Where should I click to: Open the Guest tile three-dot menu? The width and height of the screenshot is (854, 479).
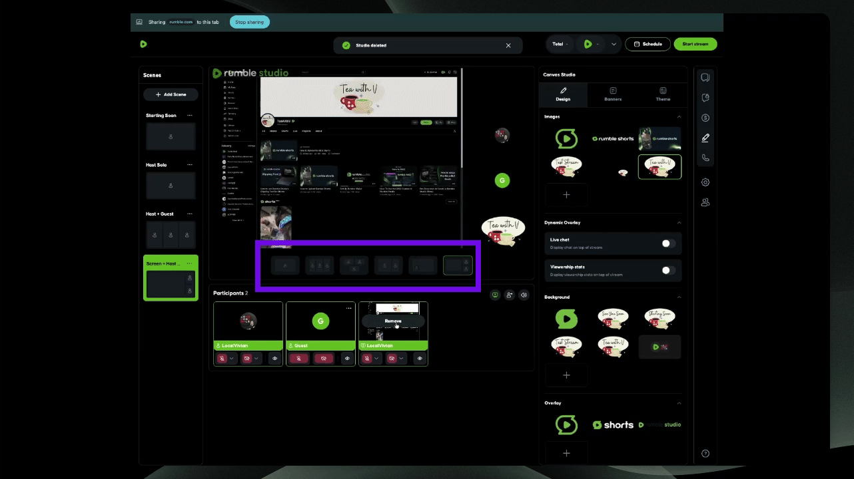(348, 308)
